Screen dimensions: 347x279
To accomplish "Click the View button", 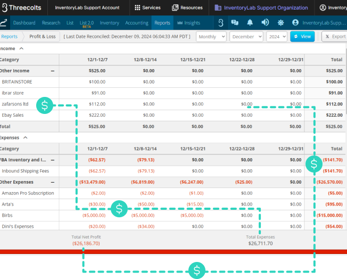I will click(302, 37).
